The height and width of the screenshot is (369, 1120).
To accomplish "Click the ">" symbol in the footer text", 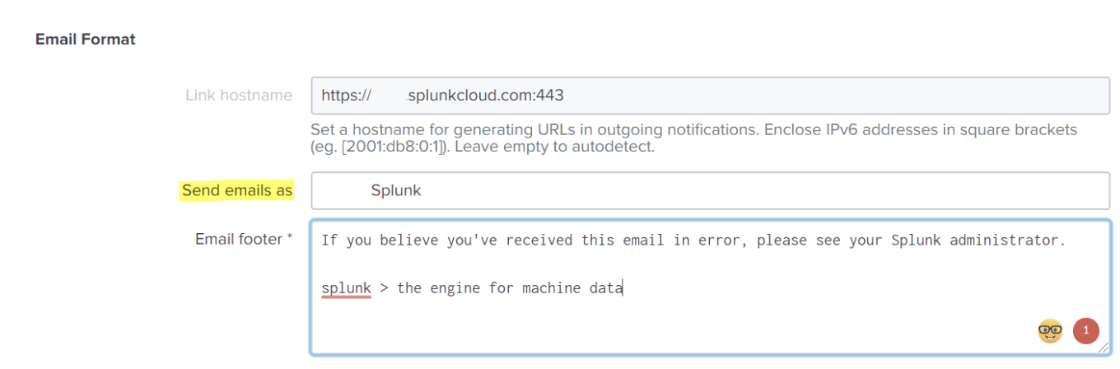I will 384,288.
